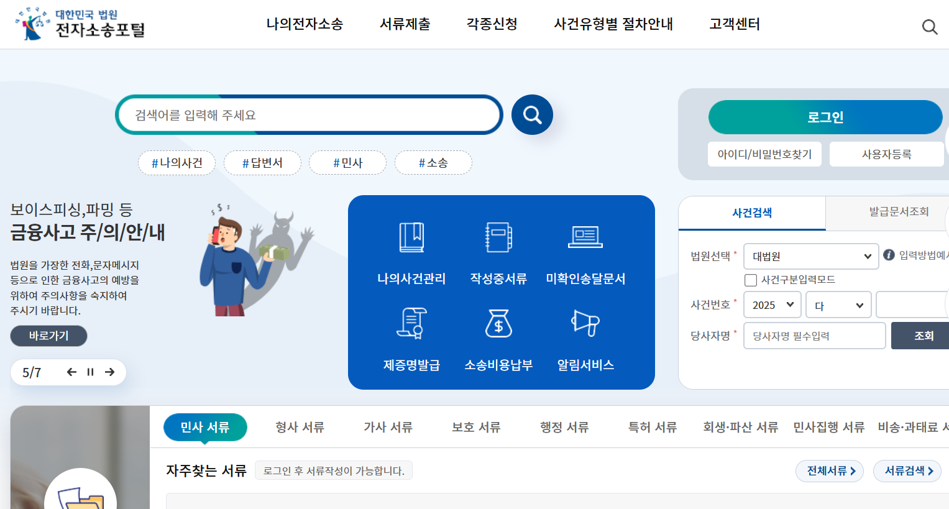Open the 다 case type dropdown

click(838, 305)
